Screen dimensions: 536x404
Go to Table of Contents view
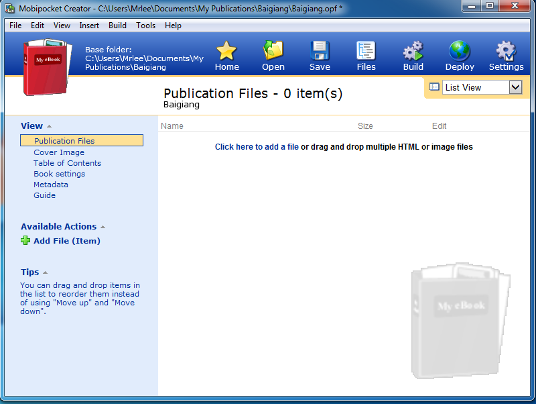tap(67, 163)
